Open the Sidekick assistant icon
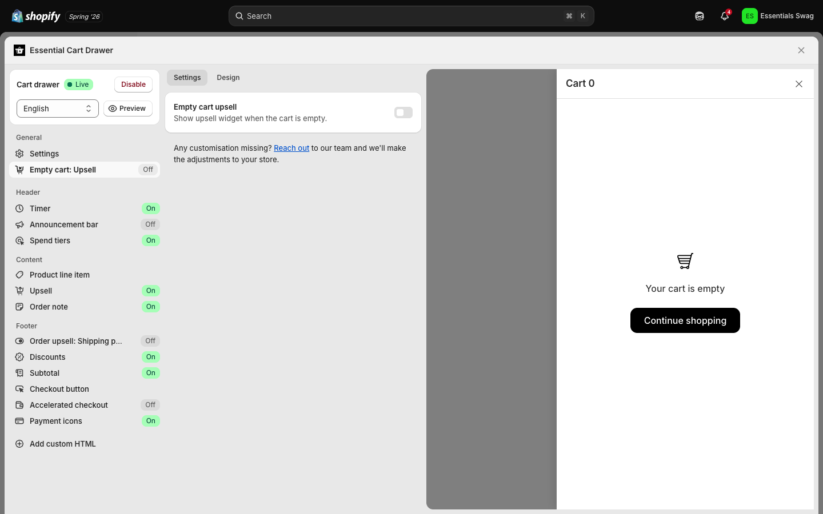Screen dimensions: 823x514 [700, 16]
